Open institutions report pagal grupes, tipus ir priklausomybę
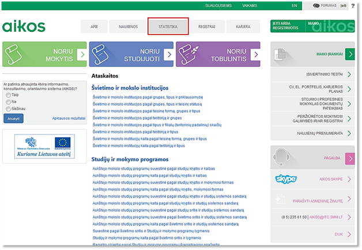This screenshot has width=362, height=250. pos(148,97)
